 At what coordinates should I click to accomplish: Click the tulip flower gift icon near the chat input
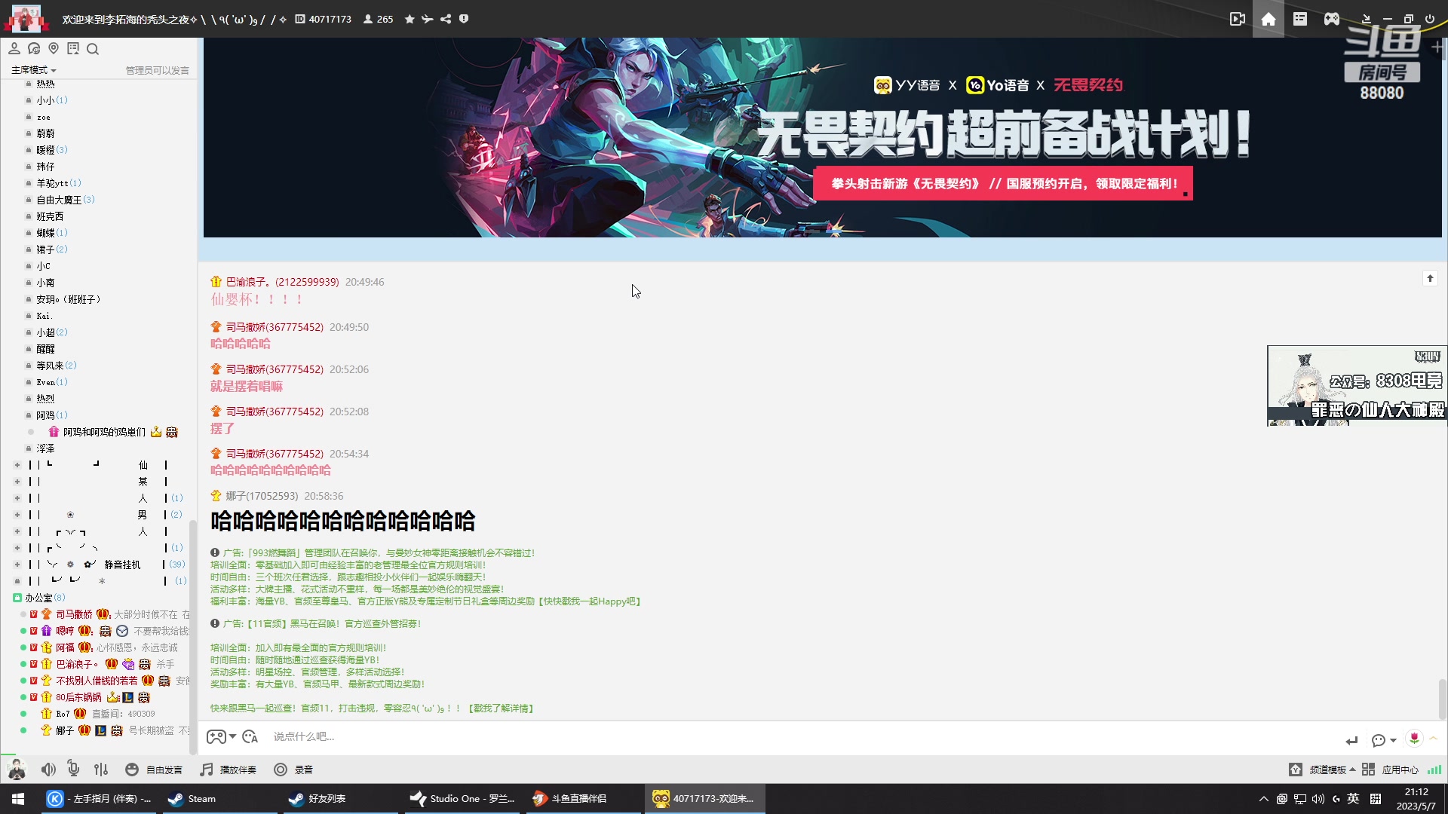pos(1415,739)
